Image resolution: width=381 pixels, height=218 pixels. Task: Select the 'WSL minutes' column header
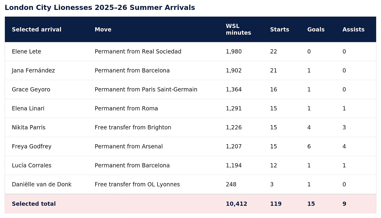pyautogui.click(x=238, y=29)
